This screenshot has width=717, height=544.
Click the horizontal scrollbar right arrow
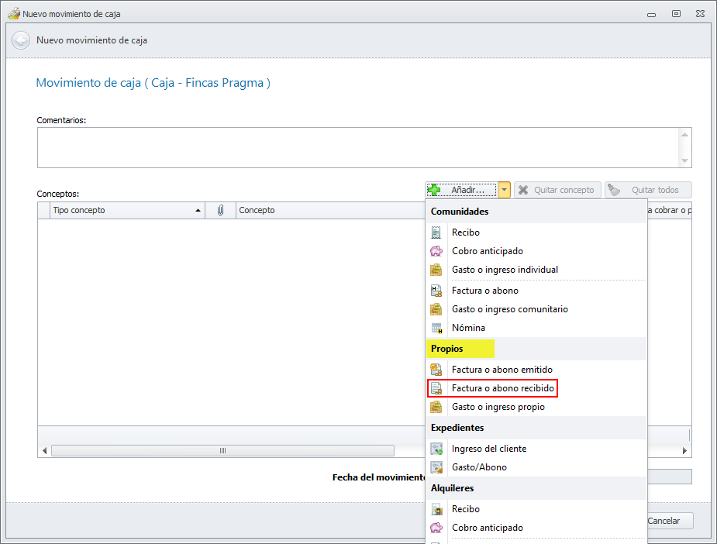(684, 451)
